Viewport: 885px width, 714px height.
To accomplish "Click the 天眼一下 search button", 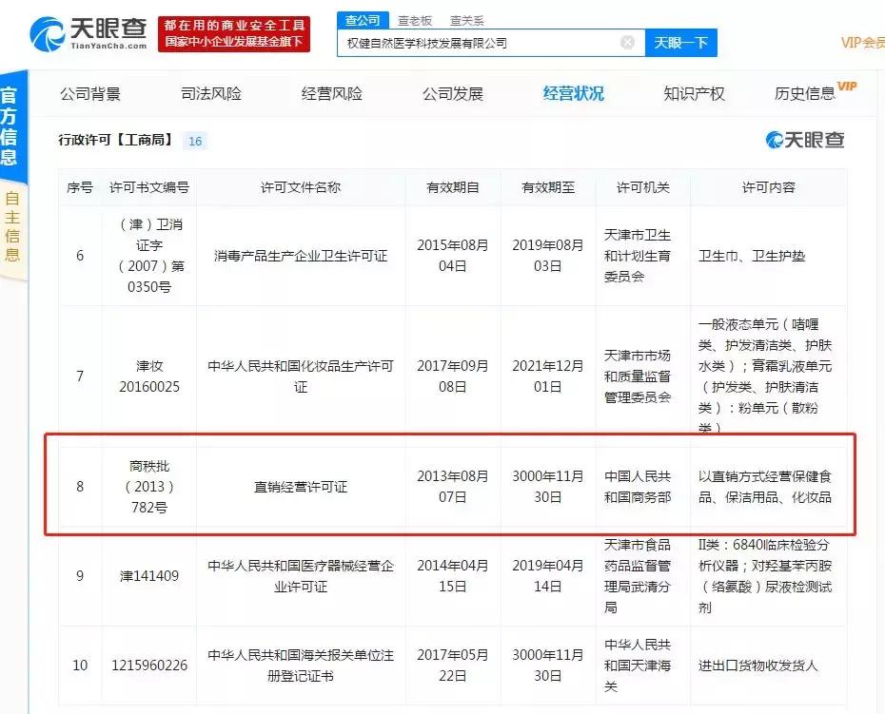I will tap(680, 43).
